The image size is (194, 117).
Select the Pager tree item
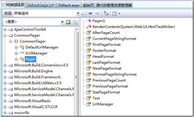pos(30,59)
